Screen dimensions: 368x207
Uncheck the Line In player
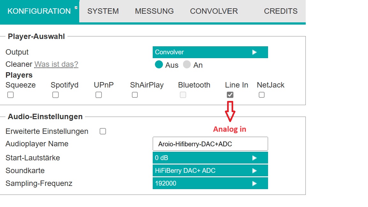point(230,95)
